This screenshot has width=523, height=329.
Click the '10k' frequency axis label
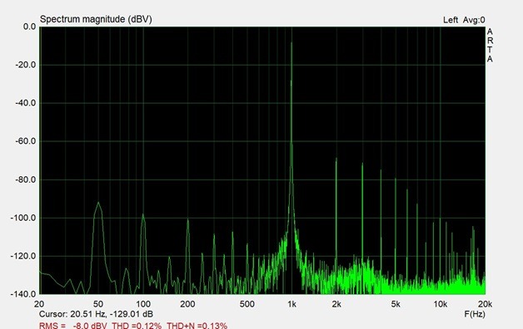pyautogui.click(x=441, y=304)
